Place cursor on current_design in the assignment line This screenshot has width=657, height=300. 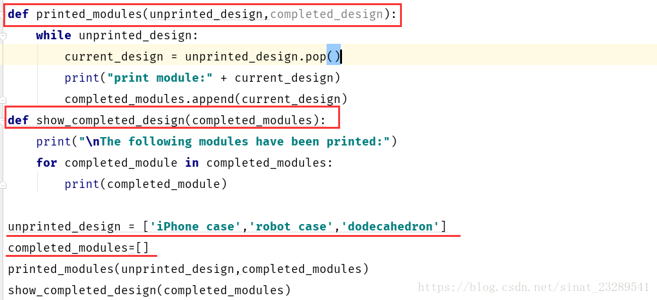click(x=114, y=57)
